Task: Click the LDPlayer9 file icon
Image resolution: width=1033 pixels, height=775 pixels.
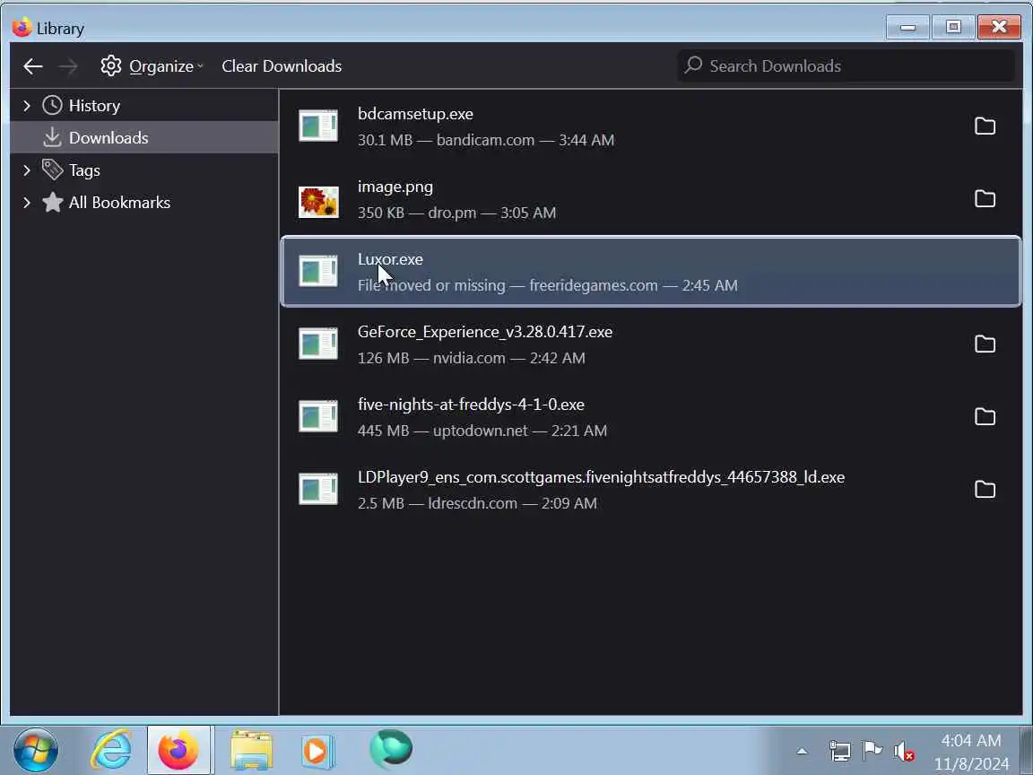Action: tap(318, 488)
